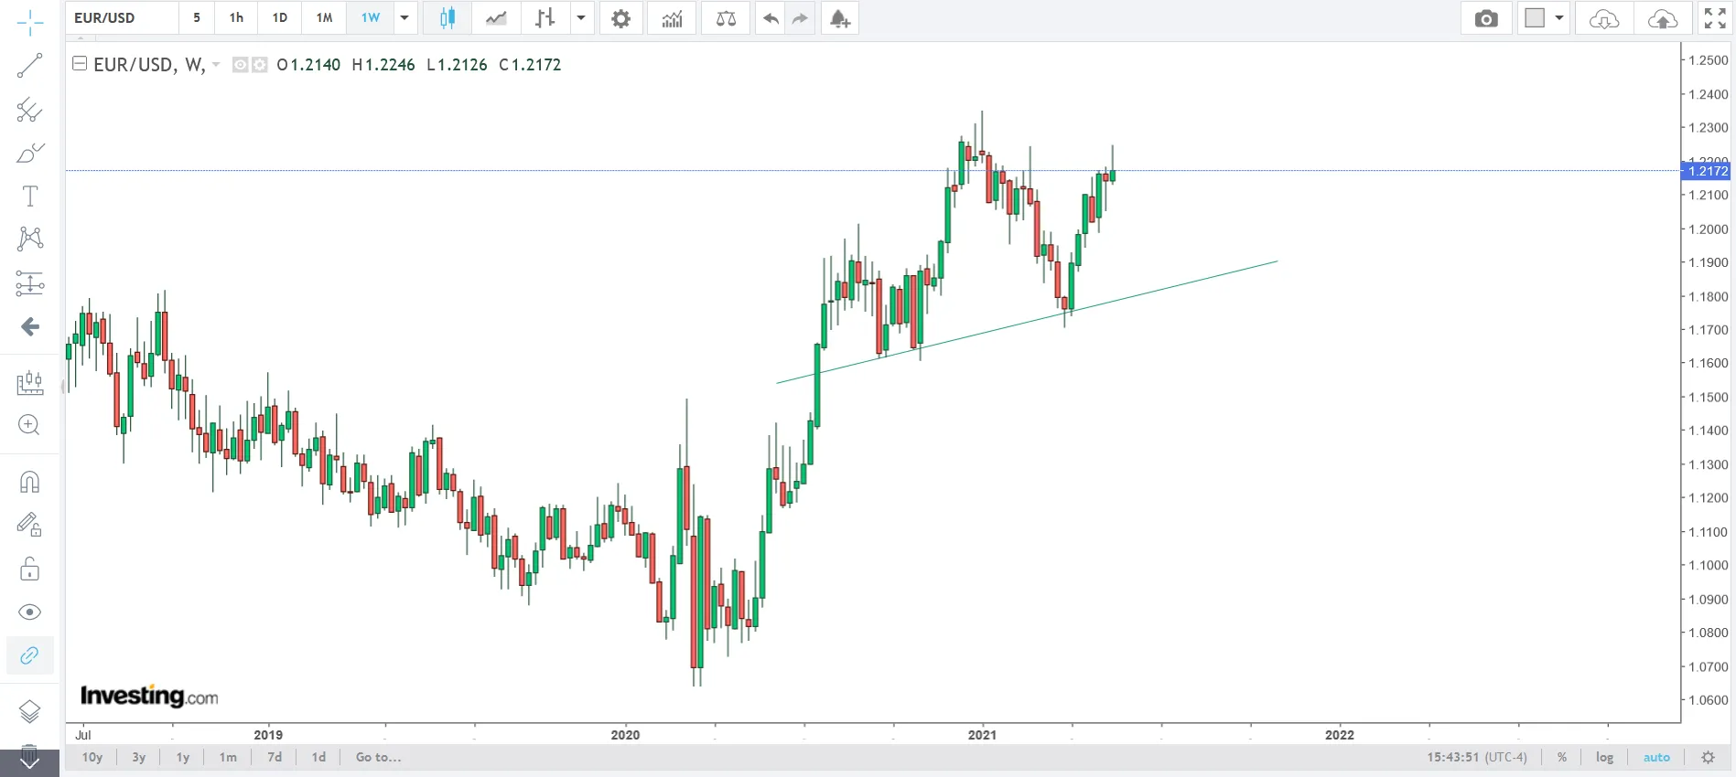1736x777 pixels.
Task: Enter fullscreen chart mode
Action: pyautogui.click(x=1715, y=18)
